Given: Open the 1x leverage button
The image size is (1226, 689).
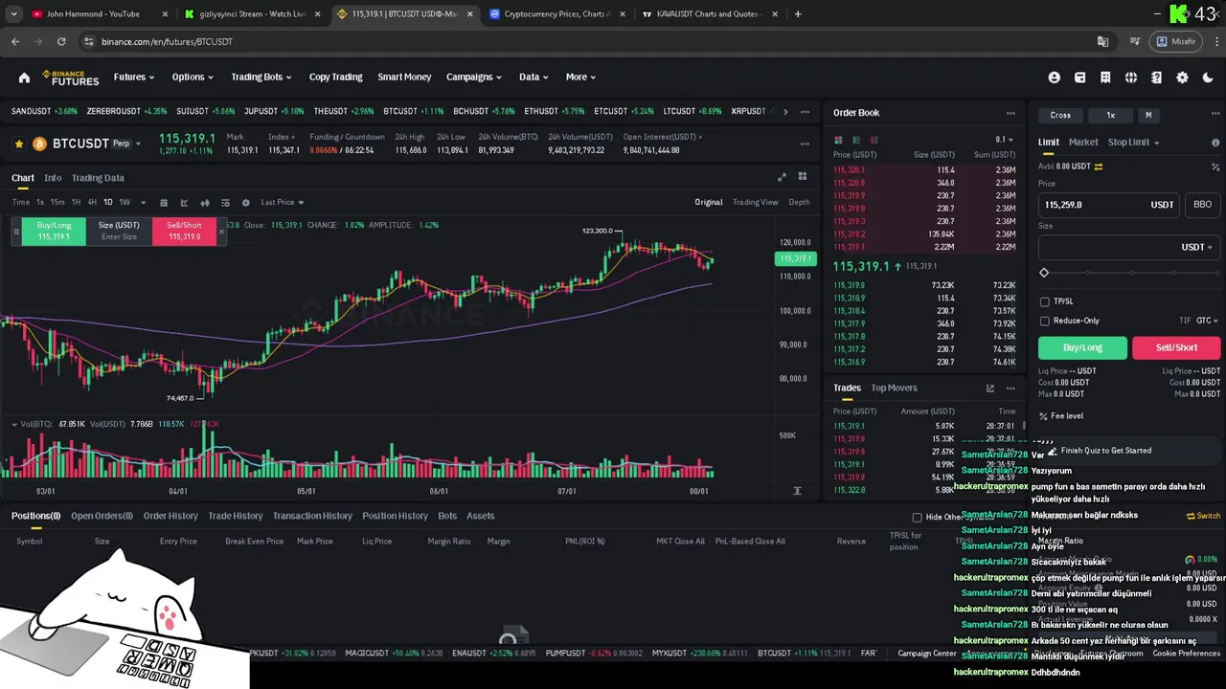Looking at the screenshot, I should 1110,115.
